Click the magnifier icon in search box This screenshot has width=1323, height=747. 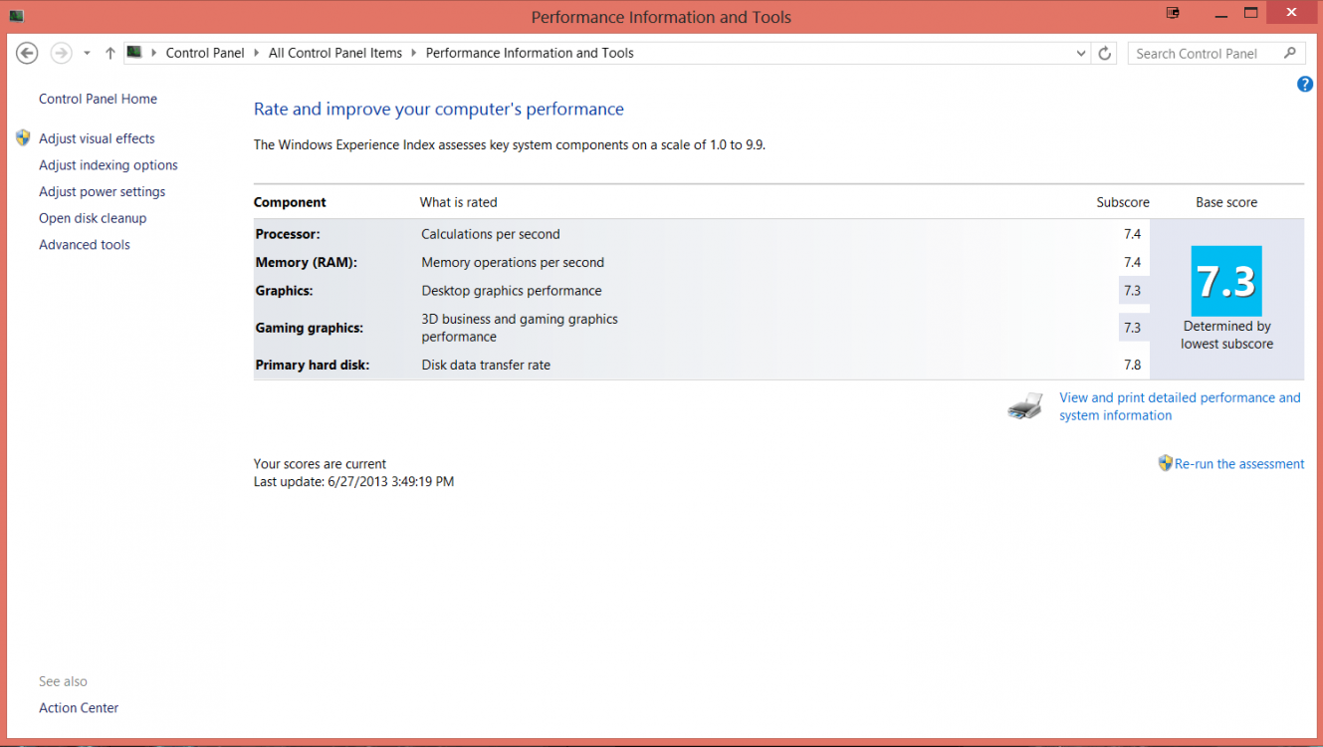[x=1290, y=54]
